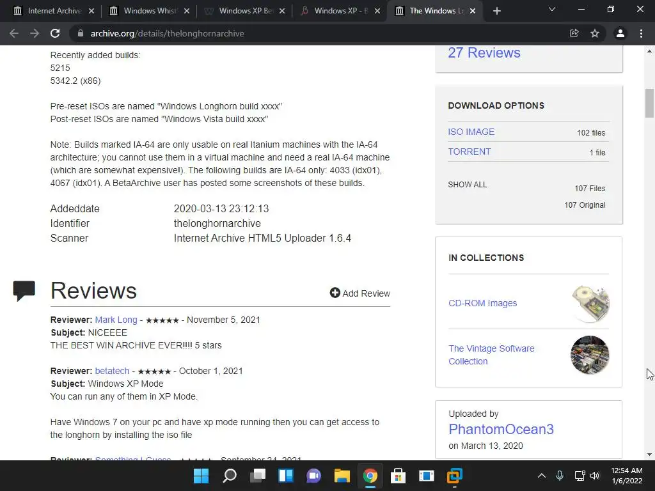Viewport: 655px width, 491px height.
Task: Open uploader PhantomOcean3 profile
Action: [x=501, y=429]
